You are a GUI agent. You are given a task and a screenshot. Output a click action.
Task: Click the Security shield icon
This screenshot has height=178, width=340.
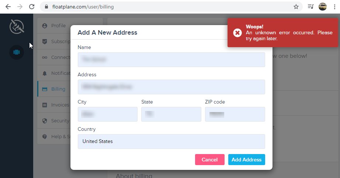coord(45,121)
